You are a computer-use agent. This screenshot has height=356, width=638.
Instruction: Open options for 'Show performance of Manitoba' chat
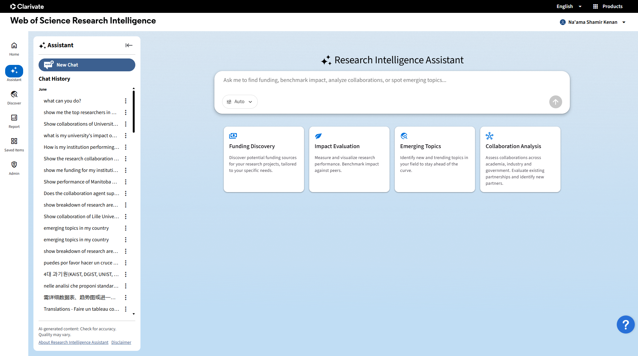tap(126, 182)
